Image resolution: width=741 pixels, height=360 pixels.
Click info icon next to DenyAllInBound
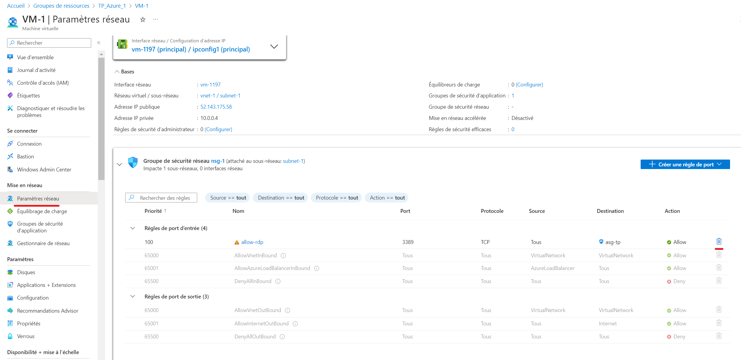pyautogui.click(x=278, y=281)
